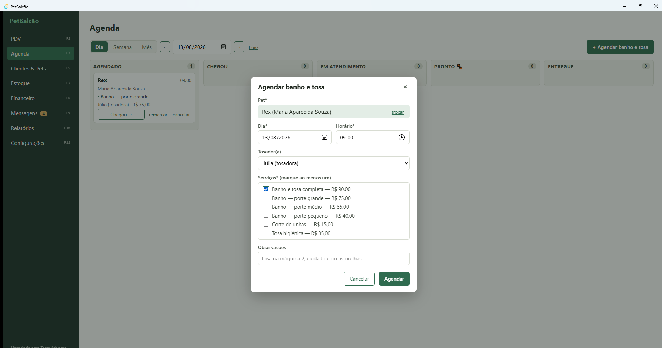Click the Agenda toolbar date field
662x348 pixels.
click(202, 47)
